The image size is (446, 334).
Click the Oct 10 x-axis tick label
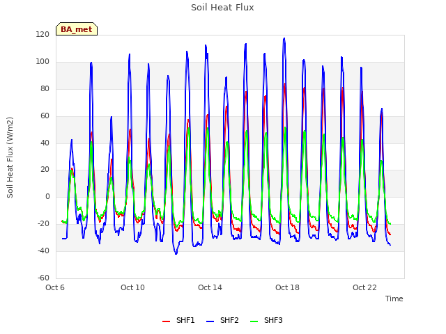click(132, 287)
